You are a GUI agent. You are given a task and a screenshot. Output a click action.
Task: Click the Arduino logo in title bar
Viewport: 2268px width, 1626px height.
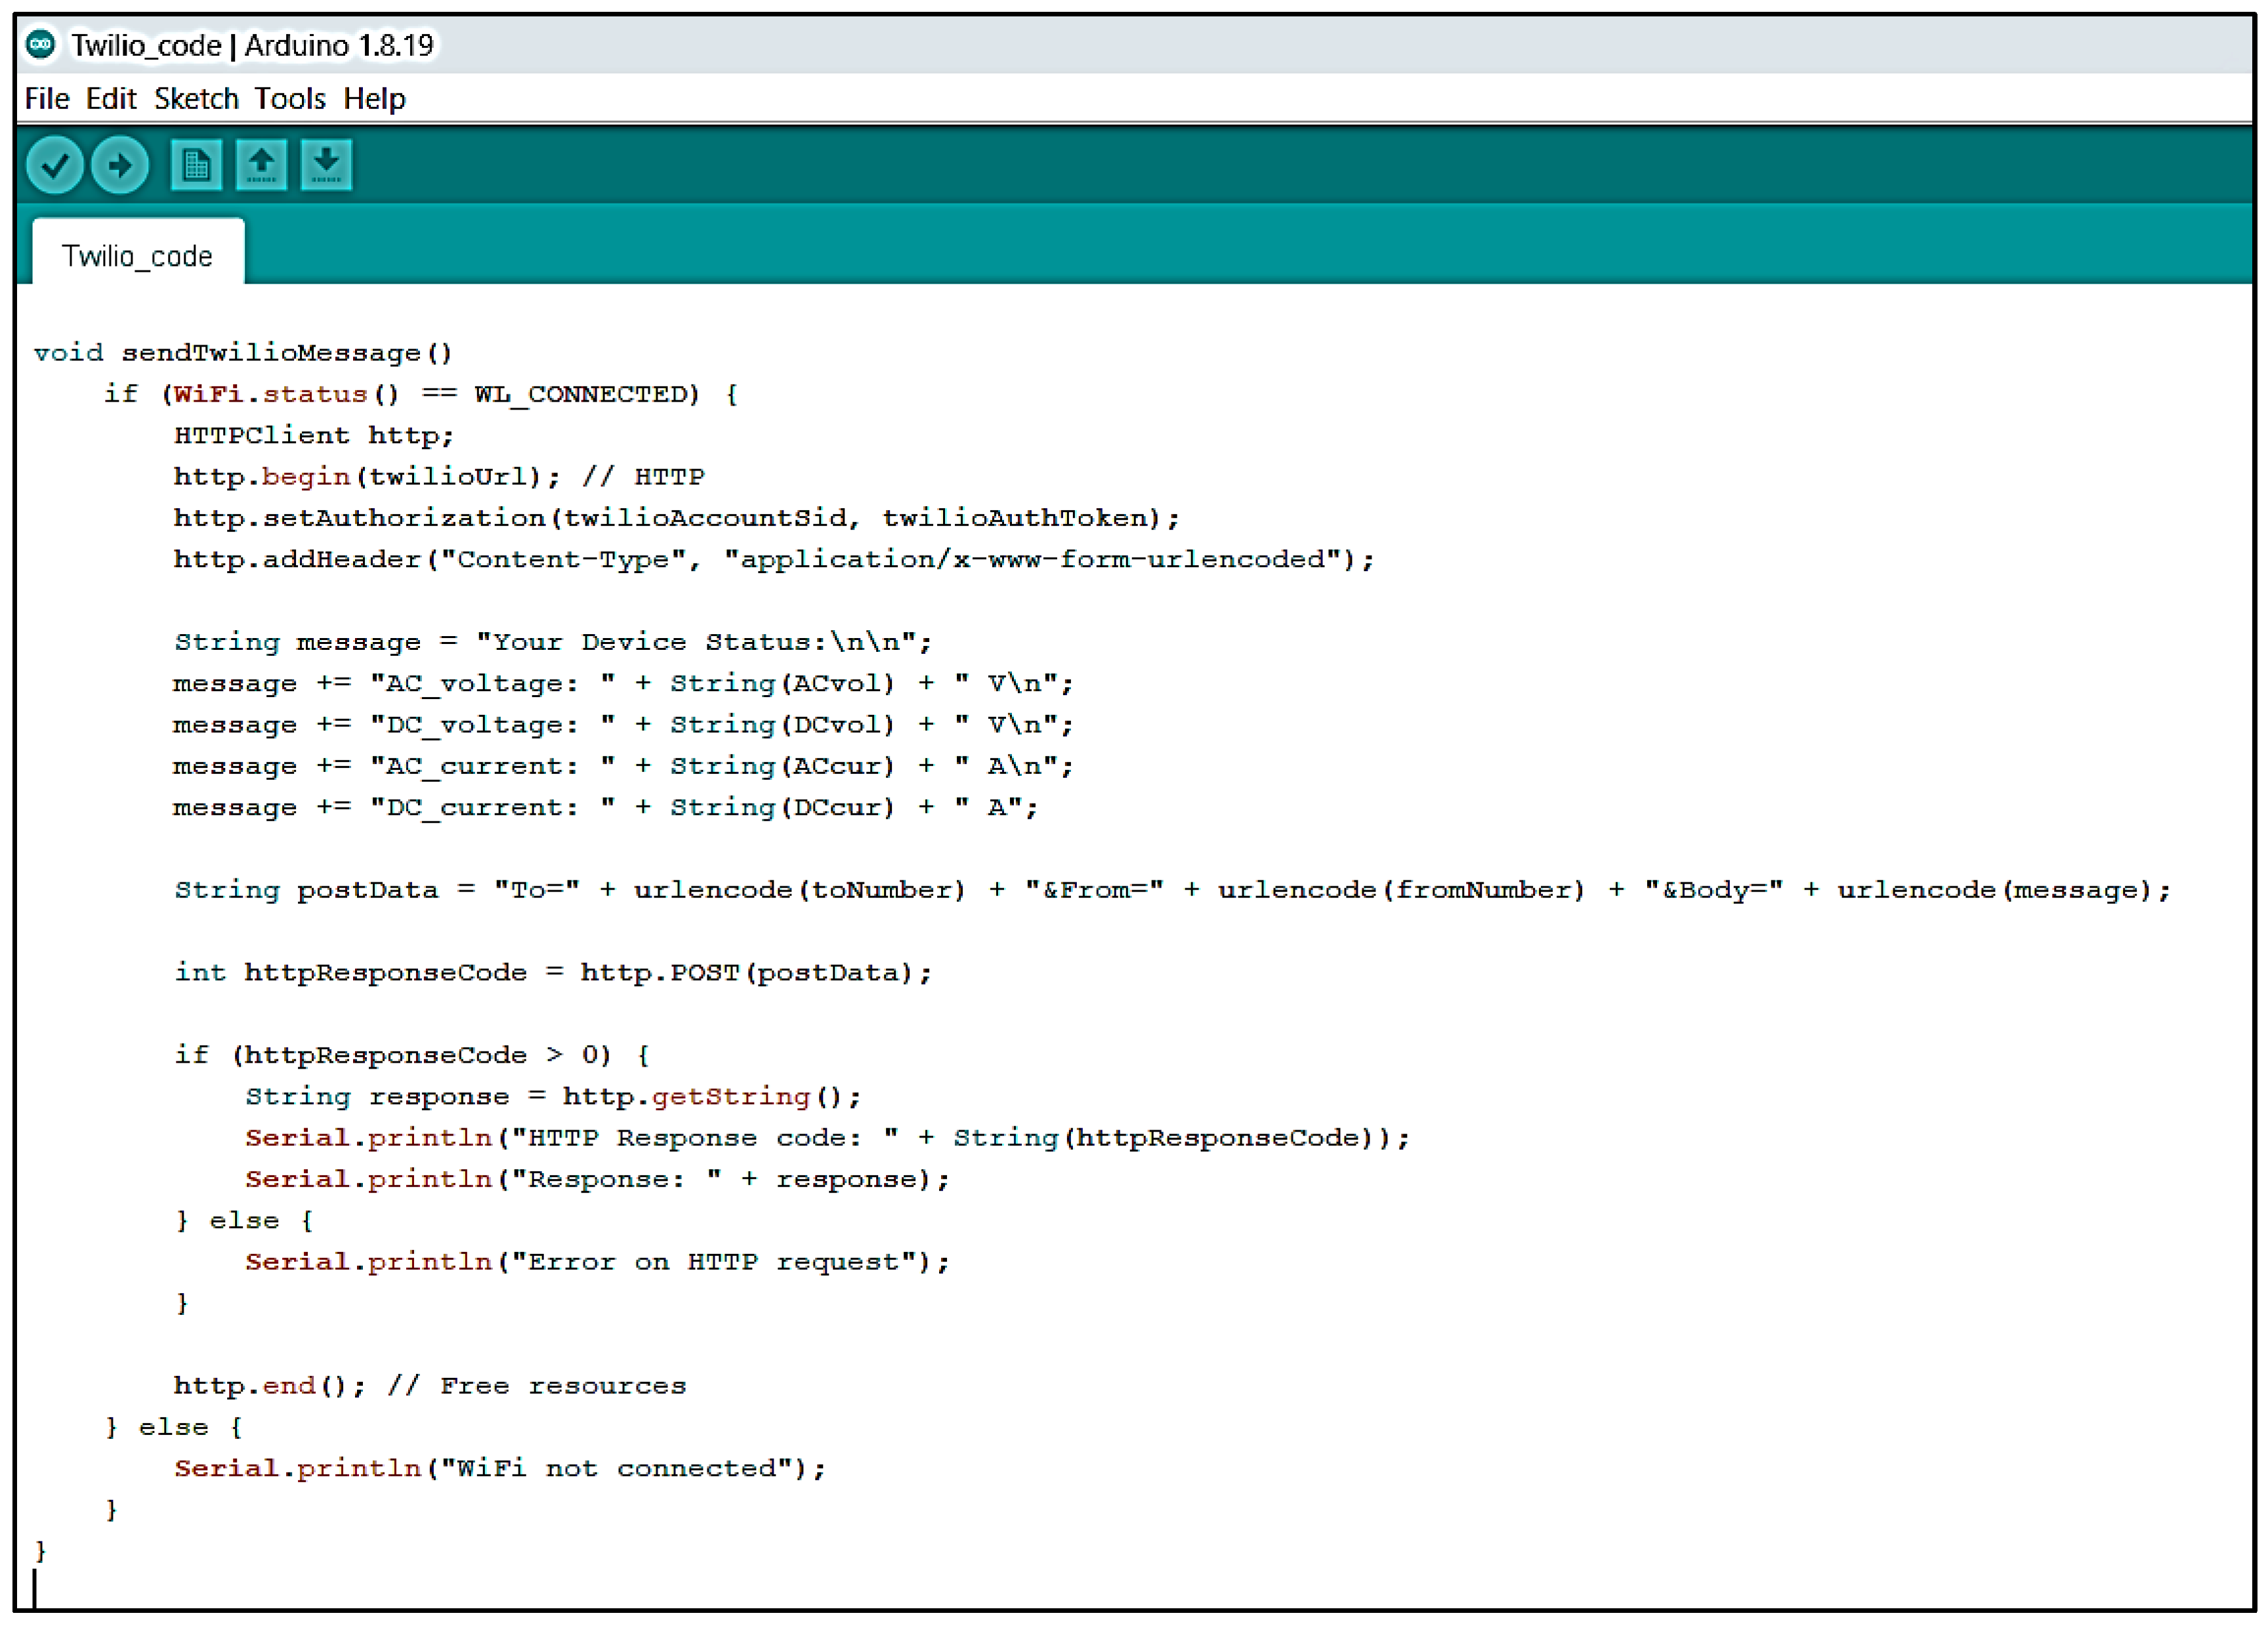coord(41,44)
